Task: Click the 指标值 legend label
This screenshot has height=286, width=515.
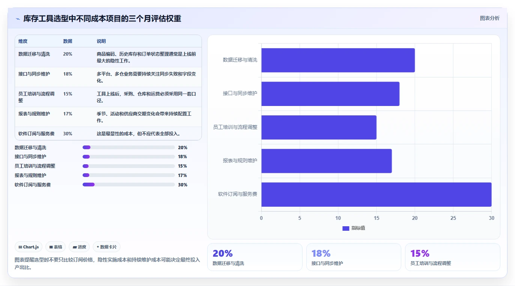Action: click(358, 228)
